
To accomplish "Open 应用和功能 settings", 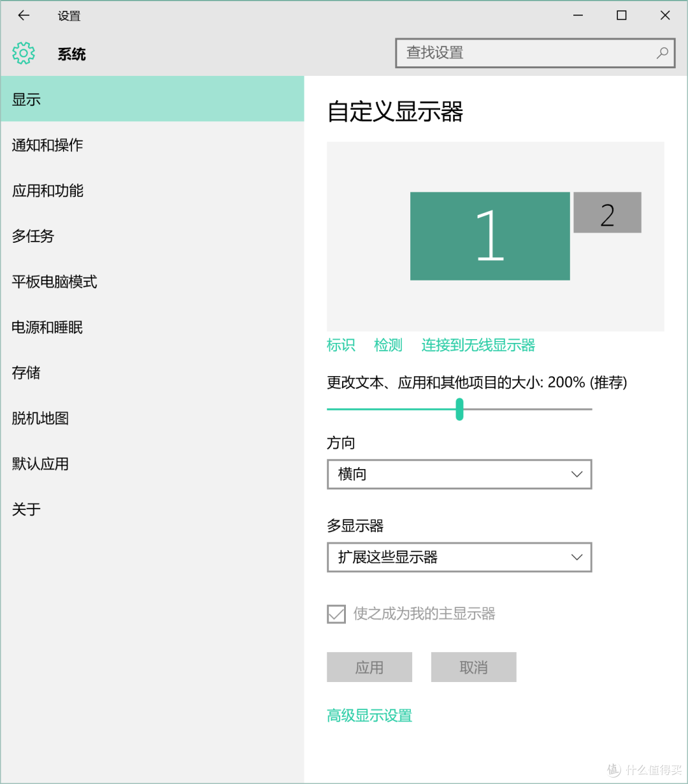I will tap(152, 191).
